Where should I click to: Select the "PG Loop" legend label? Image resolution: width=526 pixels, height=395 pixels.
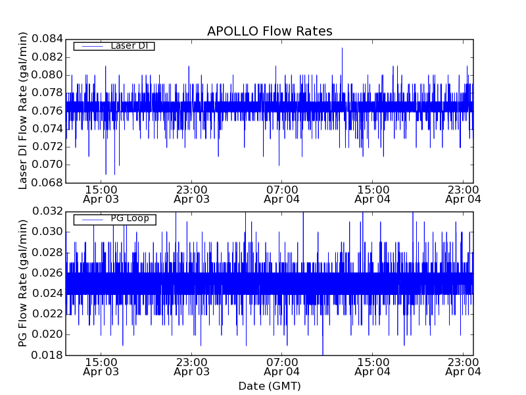(130, 219)
